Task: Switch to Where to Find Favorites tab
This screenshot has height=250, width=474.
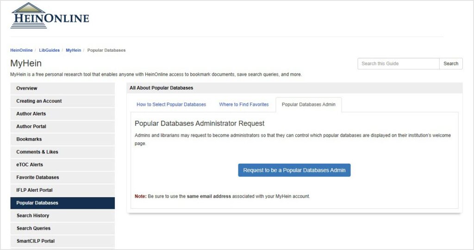Action: pos(244,104)
